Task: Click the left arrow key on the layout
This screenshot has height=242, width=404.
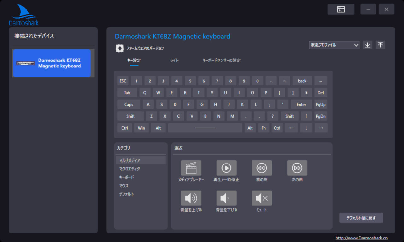Action: 291,128
